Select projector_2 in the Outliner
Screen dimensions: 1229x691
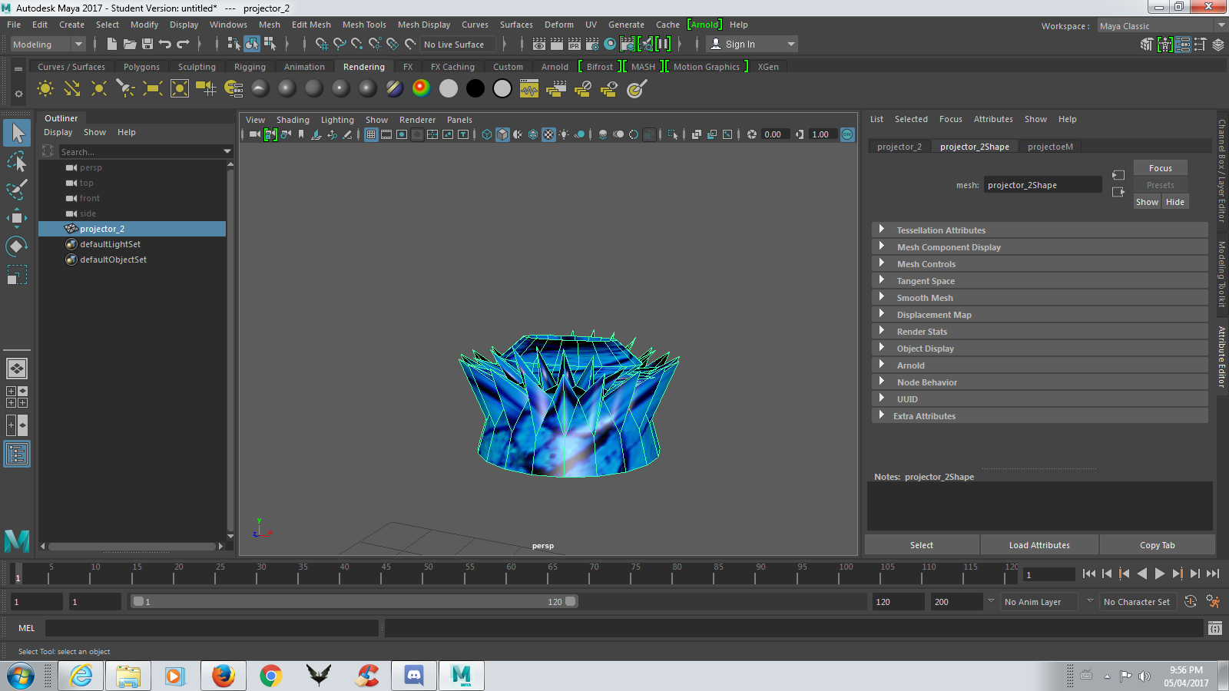click(x=132, y=229)
